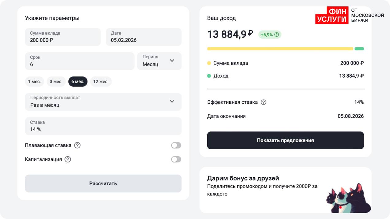Click the question icon in +6,9% badge
Viewport: 390px width, 219px height.
pos(277,35)
